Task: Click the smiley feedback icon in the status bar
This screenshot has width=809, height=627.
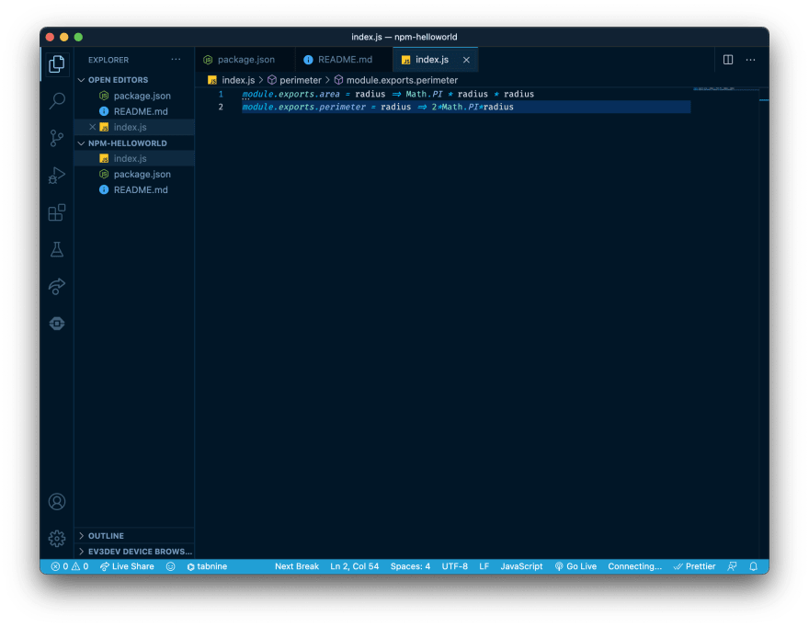Action: pos(171,566)
